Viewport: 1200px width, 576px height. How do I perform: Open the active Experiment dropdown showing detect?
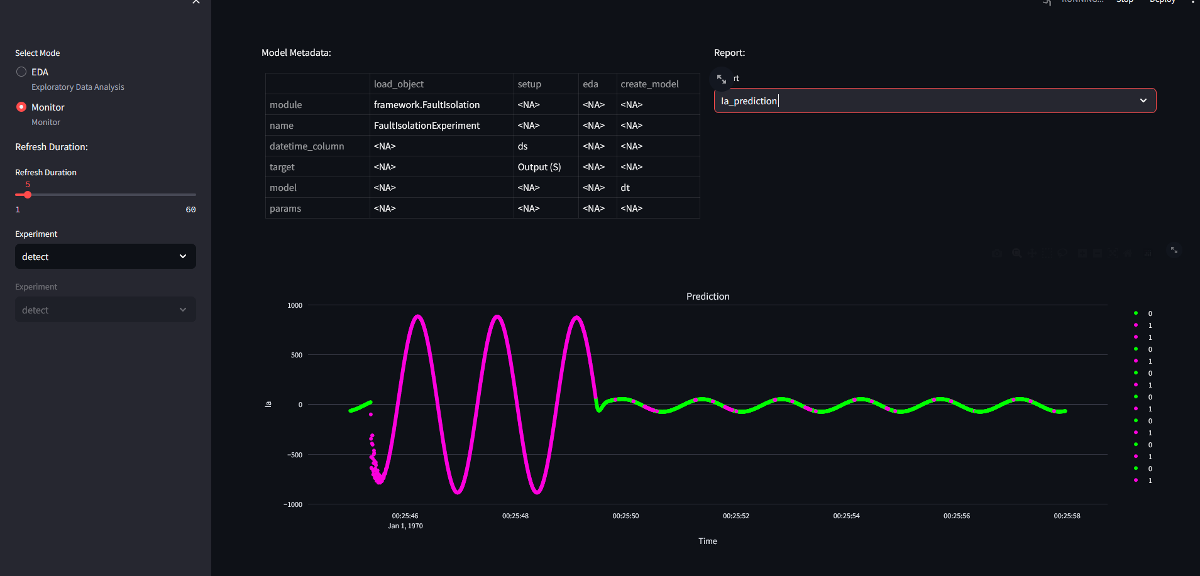(106, 256)
